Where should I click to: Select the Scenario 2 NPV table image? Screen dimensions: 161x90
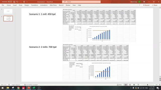[x=96, y=52]
